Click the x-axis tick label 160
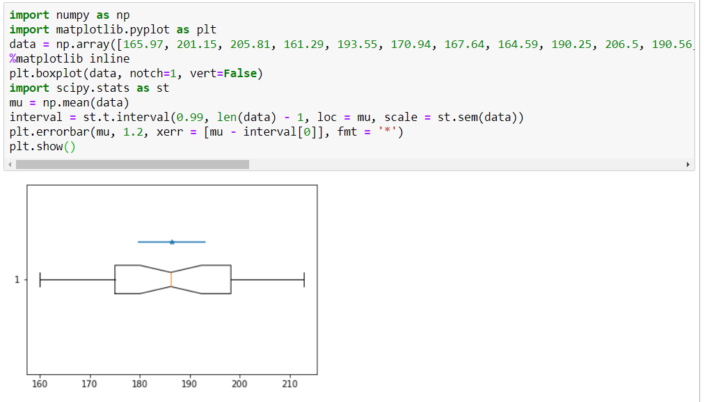This screenshot has width=707, height=402. 40,384
